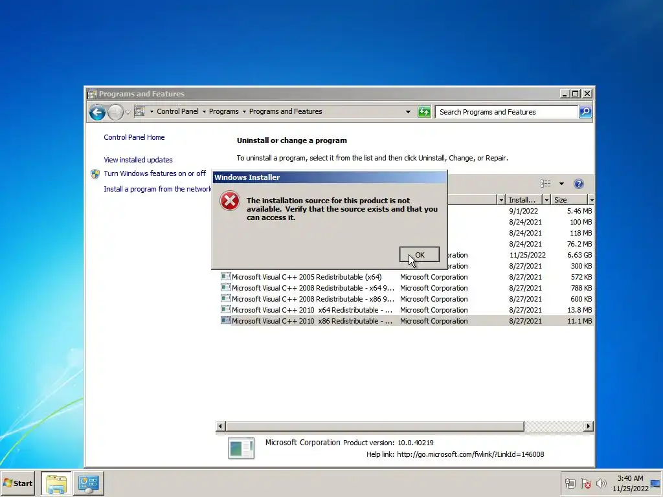Click the taskbar clock showing 3:40 AM
Screen dimensions: 663x497
click(630, 483)
